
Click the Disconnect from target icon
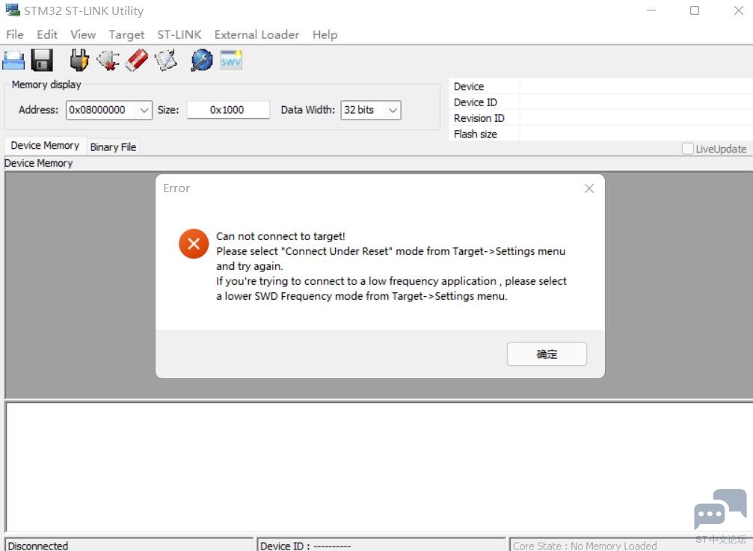click(x=108, y=61)
